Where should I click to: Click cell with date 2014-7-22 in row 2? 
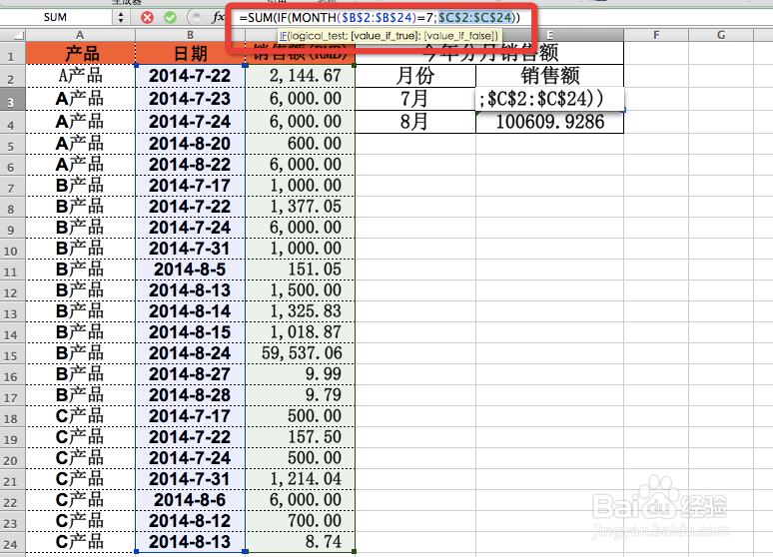coord(190,76)
